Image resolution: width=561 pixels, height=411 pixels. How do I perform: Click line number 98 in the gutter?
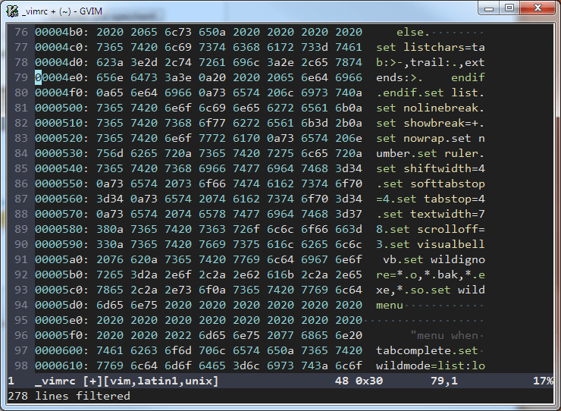(21, 366)
